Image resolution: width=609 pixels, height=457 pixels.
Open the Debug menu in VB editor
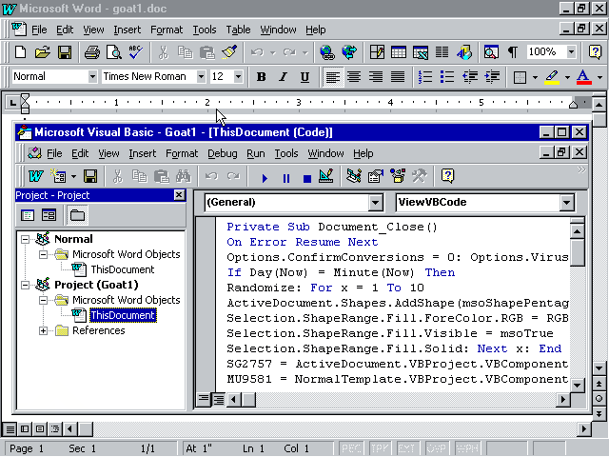coord(222,154)
